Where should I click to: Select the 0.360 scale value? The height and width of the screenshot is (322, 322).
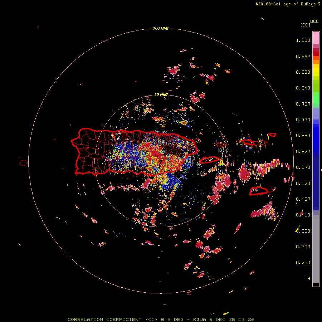tap(303, 231)
